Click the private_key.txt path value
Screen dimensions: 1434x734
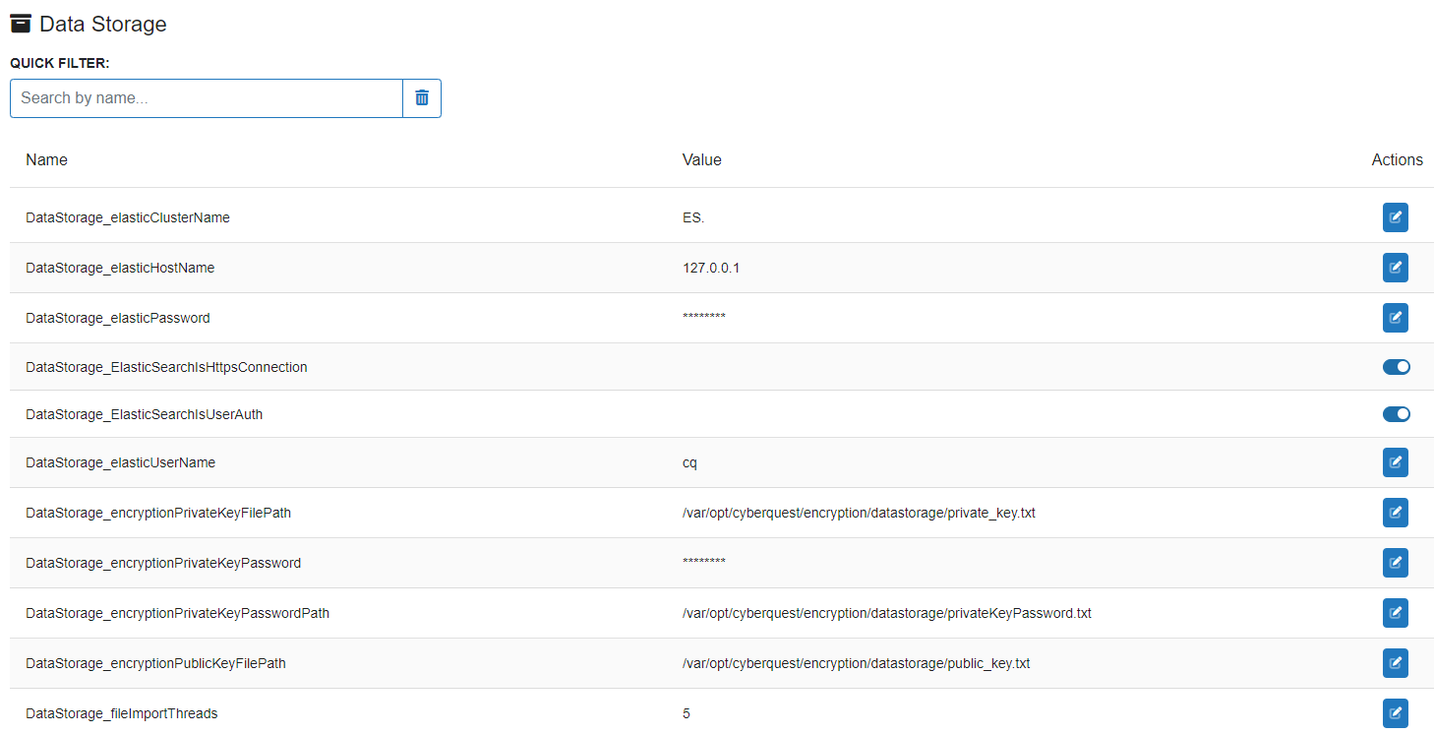tap(859, 513)
